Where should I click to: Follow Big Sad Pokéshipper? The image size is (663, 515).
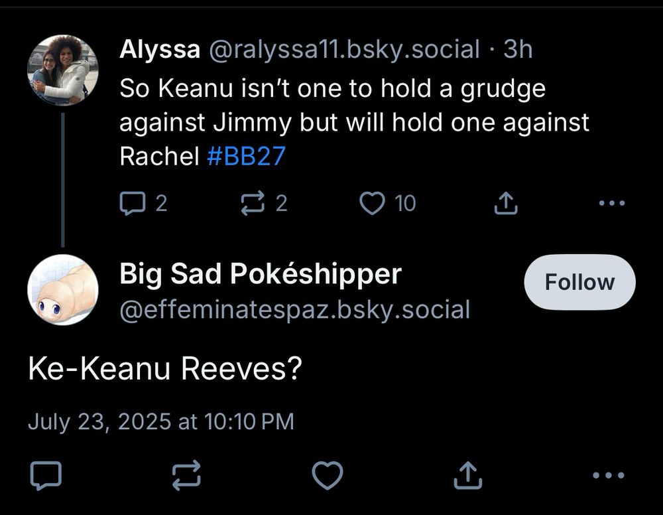579,282
